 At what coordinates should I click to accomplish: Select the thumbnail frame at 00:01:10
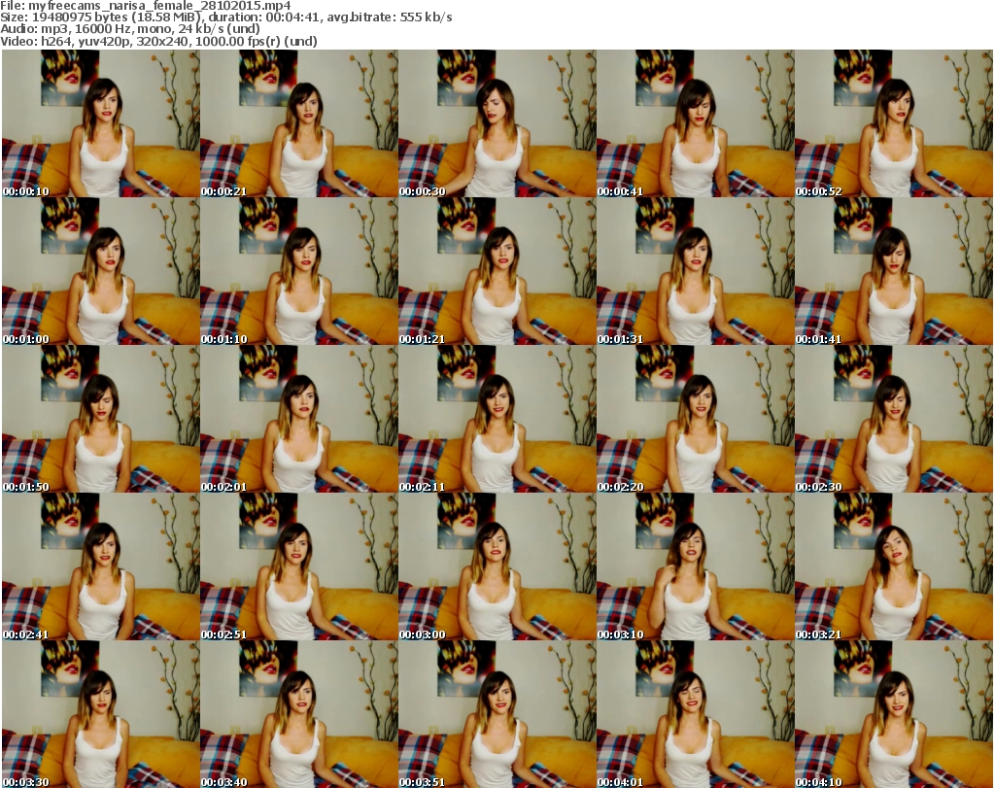pos(299,271)
